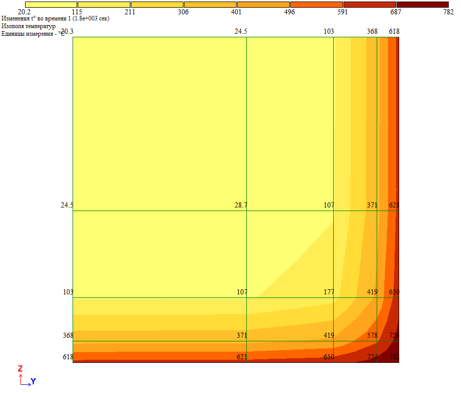Click the 'Единицы измерения' units label
The image size is (461, 393).
click(x=33, y=33)
